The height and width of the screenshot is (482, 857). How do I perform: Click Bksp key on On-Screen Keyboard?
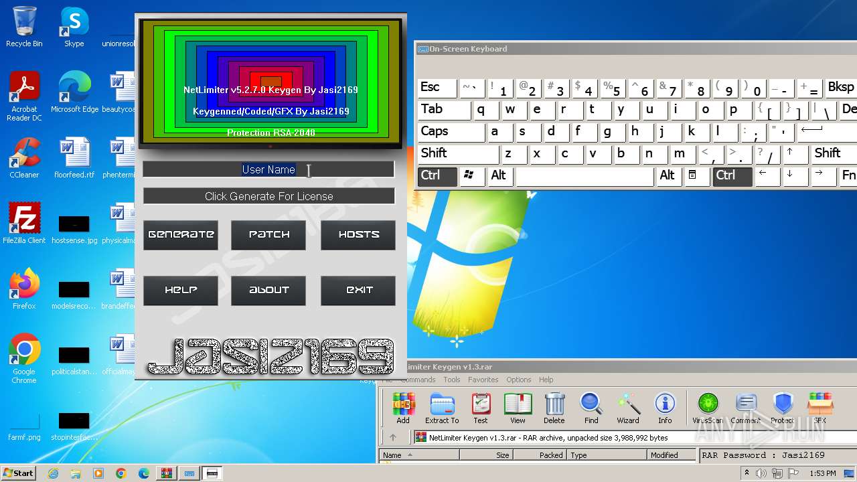coord(841,88)
